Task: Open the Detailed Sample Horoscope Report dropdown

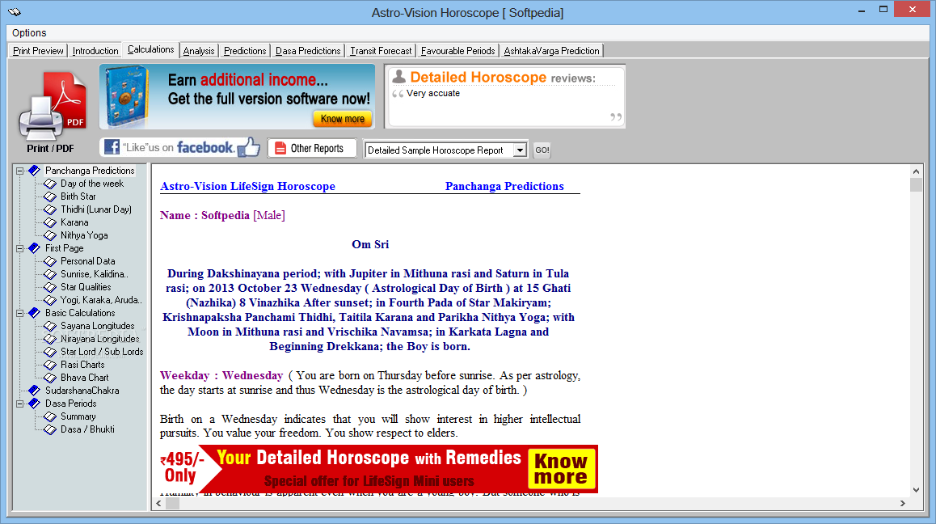Action: pyautogui.click(x=520, y=150)
